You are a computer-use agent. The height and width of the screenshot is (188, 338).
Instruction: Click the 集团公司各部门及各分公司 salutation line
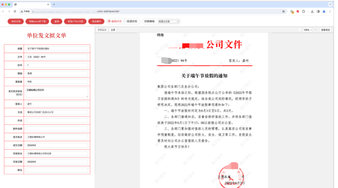click(178, 87)
